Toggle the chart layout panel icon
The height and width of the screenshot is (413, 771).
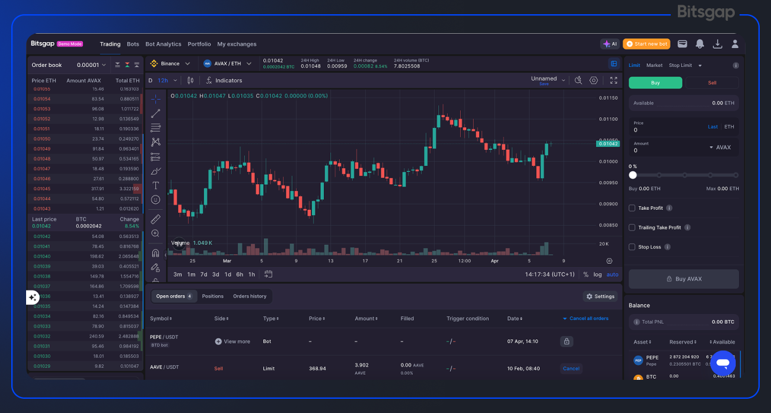click(x=614, y=63)
